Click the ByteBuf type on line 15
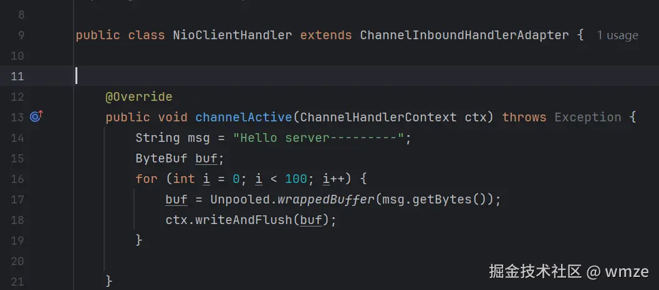The width and height of the screenshot is (659, 290). click(x=161, y=158)
